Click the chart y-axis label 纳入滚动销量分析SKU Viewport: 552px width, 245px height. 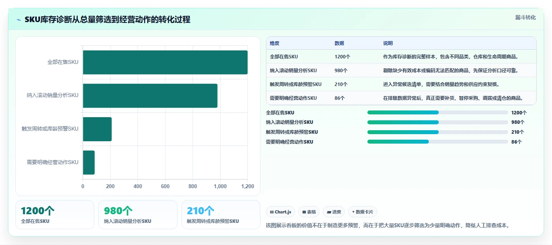pyautogui.click(x=52, y=95)
